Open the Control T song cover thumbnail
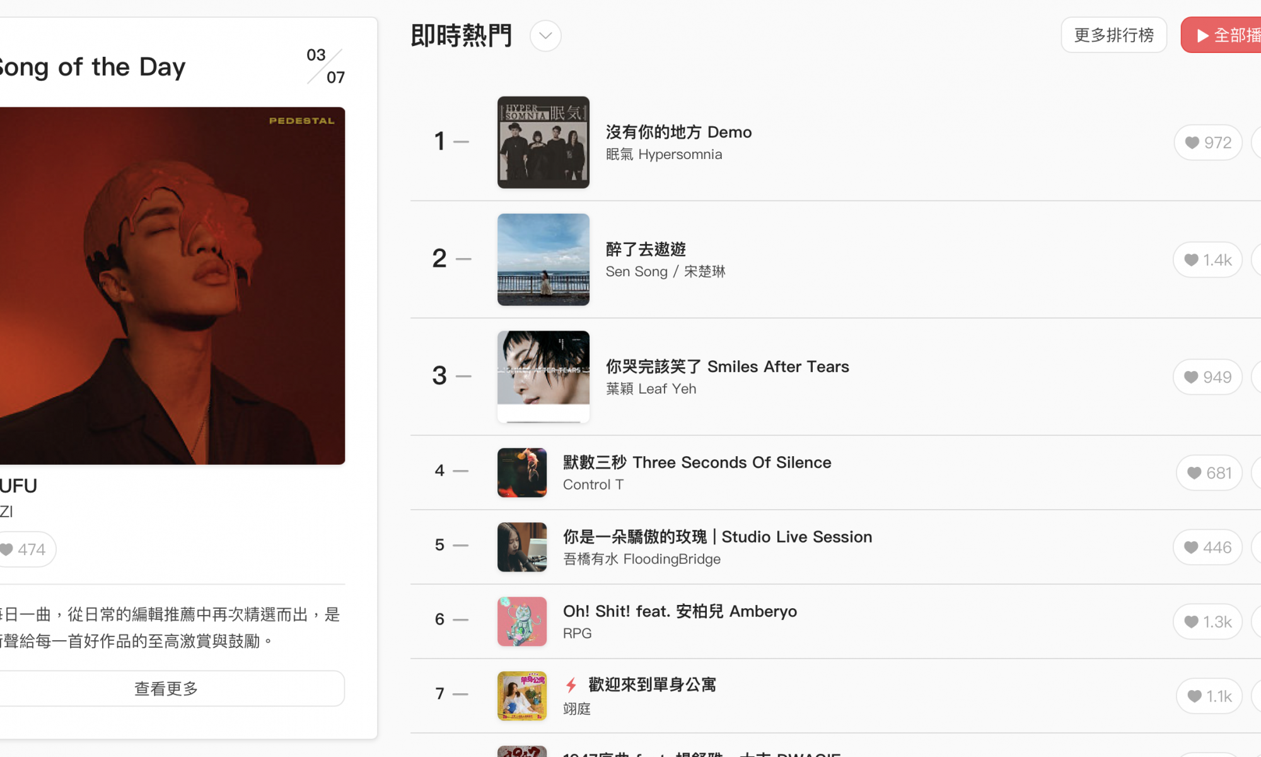 pyautogui.click(x=522, y=472)
